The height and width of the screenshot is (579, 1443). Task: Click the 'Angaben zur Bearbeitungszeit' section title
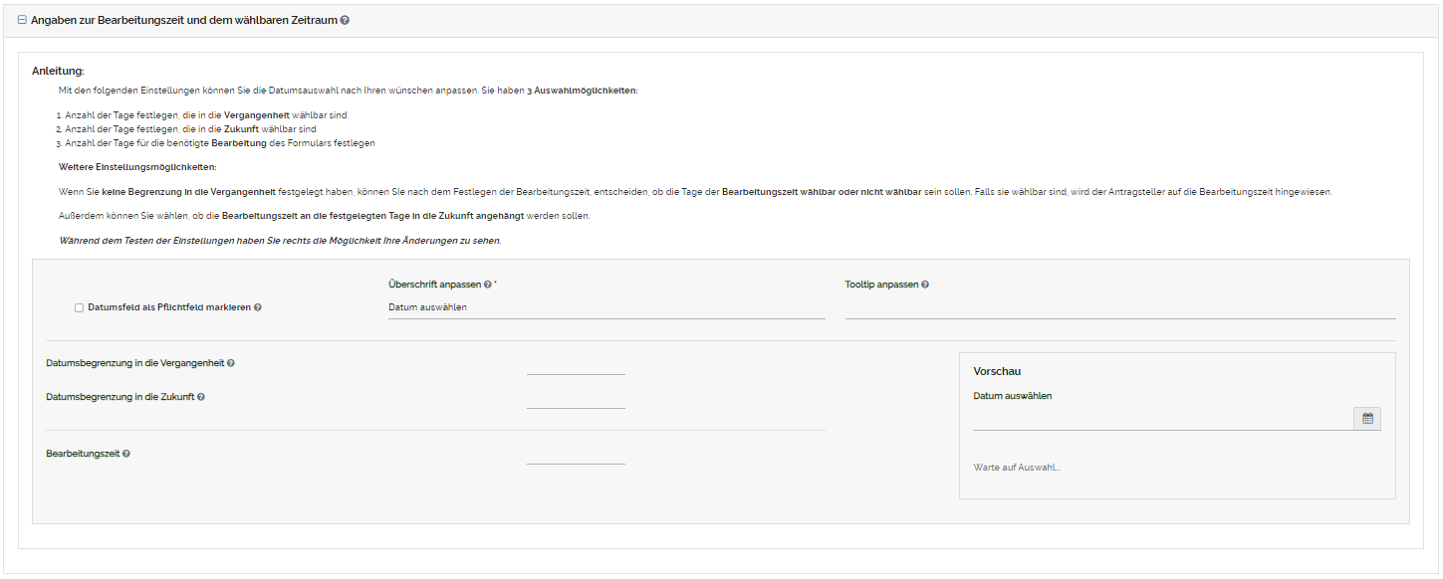click(x=183, y=20)
